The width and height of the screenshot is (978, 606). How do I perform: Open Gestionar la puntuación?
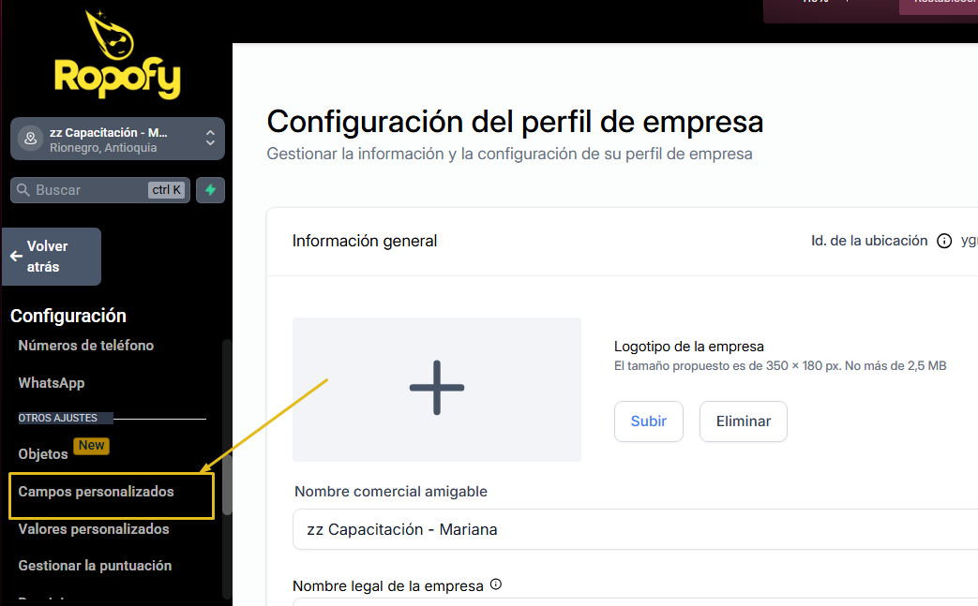coord(95,566)
